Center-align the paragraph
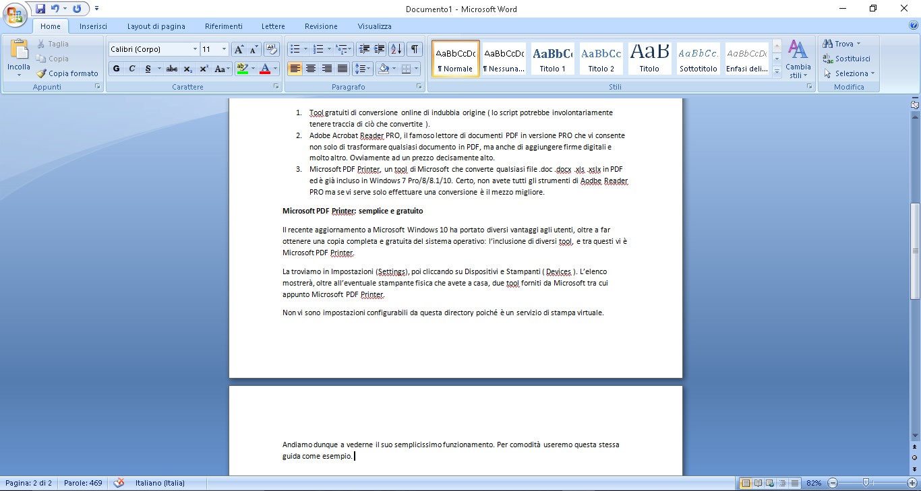 [x=311, y=69]
